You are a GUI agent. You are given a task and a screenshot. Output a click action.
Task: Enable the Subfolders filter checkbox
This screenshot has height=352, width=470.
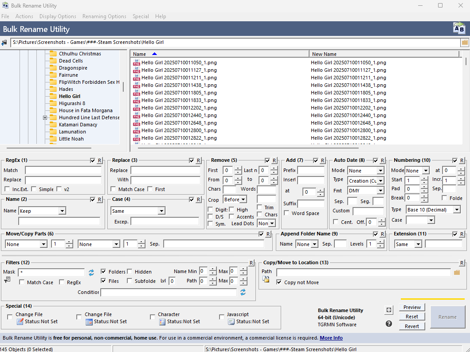pos(130,281)
